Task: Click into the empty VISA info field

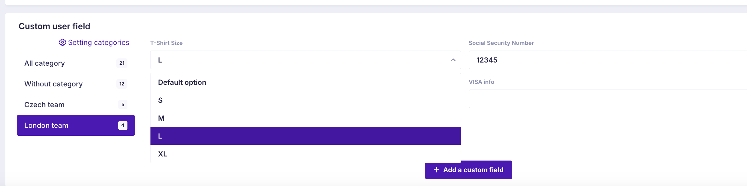Action: (608, 99)
